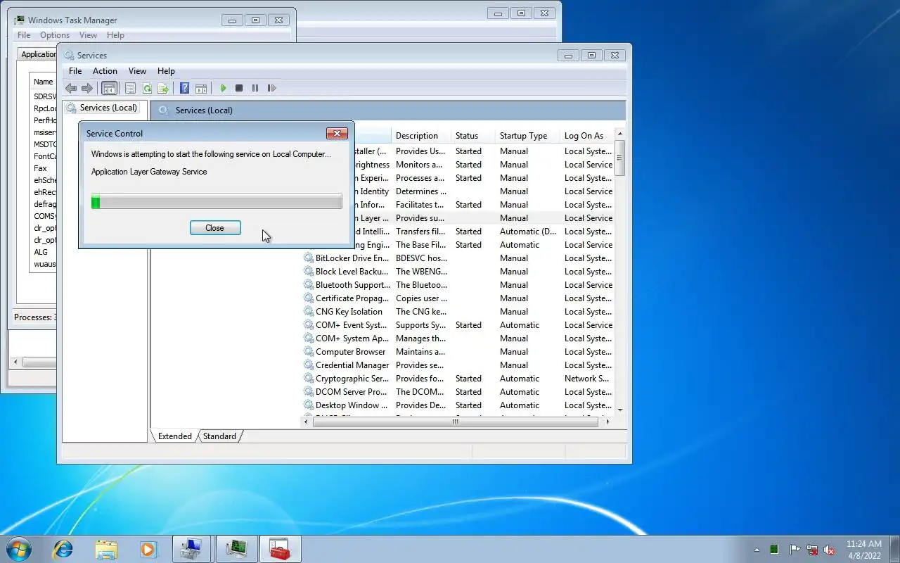Image resolution: width=900 pixels, height=563 pixels.
Task: Switch to the Task Manager taskbar button
Action: [236, 549]
